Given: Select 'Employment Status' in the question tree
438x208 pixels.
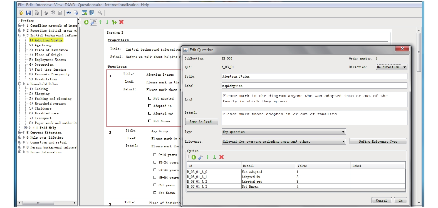Looking at the screenshot, I should pos(50,60).
